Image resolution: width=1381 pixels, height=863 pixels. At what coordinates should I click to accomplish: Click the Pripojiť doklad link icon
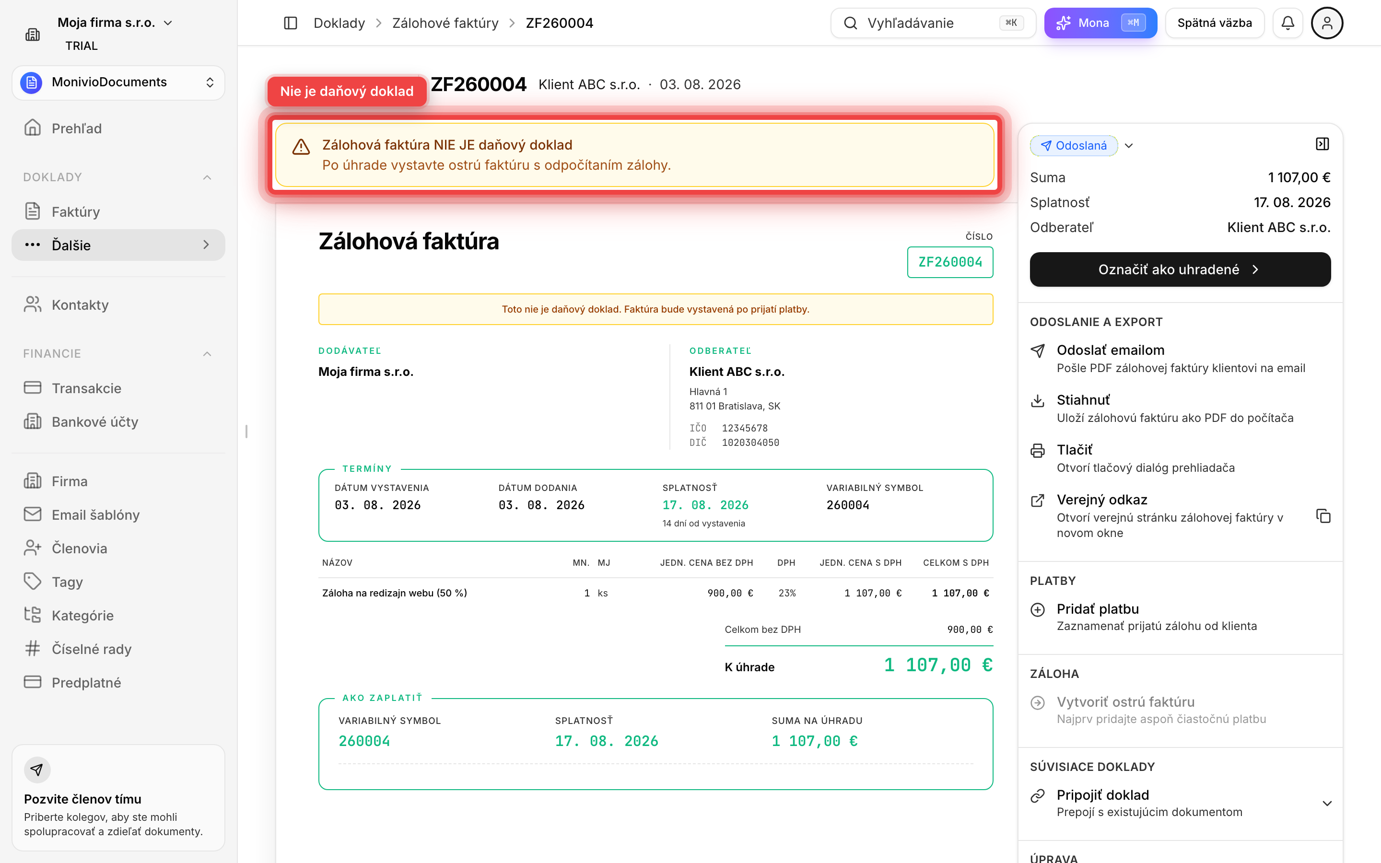click(1038, 796)
